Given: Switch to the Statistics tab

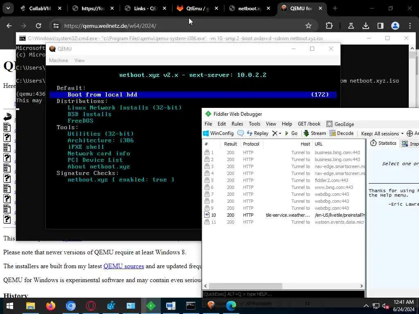Looking at the screenshot, I should (383, 143).
